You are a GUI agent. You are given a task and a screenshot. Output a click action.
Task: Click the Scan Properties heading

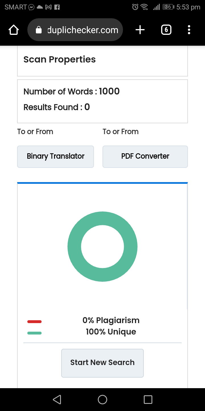click(60, 59)
